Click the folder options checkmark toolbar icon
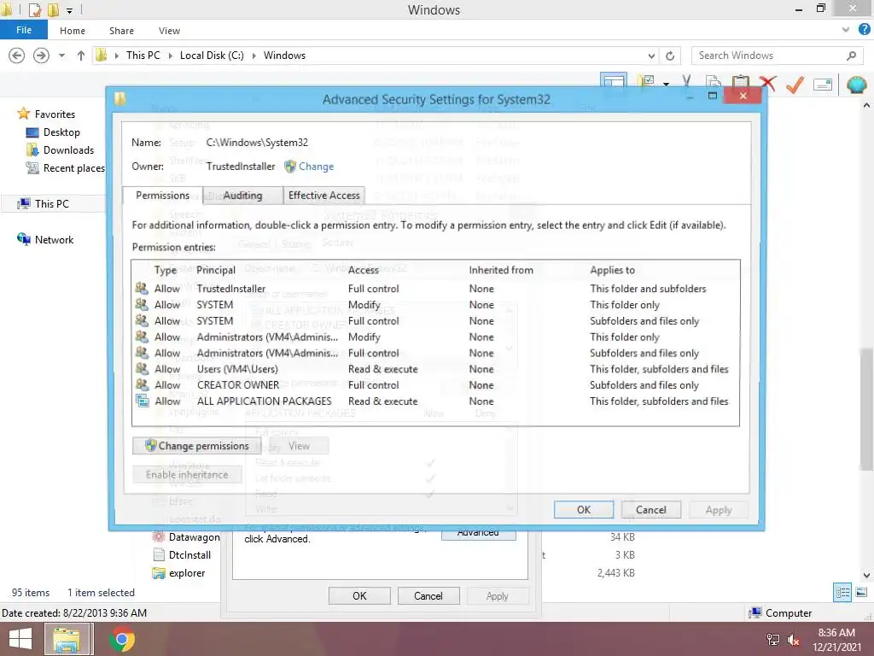Viewport: 874px width, 656px height. point(646,83)
